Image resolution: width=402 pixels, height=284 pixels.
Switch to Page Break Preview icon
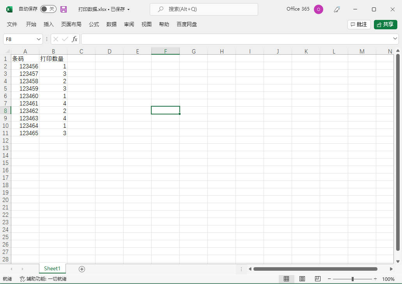click(318, 279)
